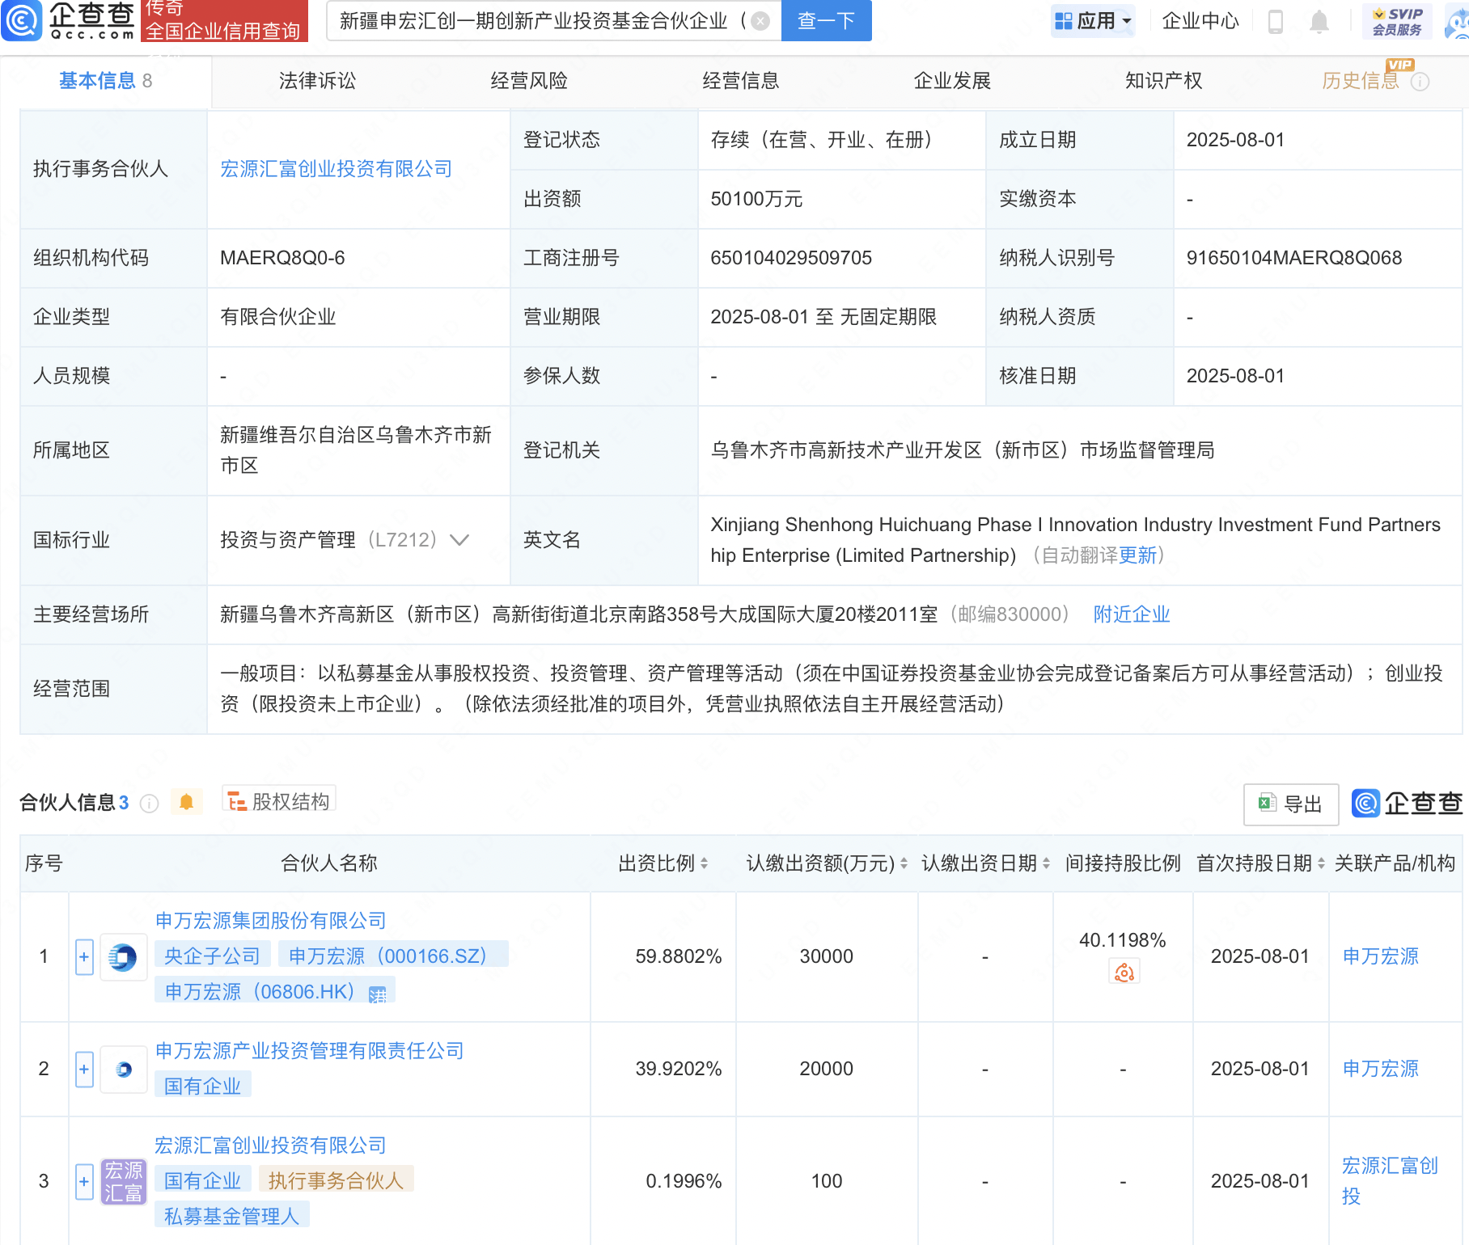
Task: Click organization code MAERQ8Q0-6
Action: tap(282, 258)
